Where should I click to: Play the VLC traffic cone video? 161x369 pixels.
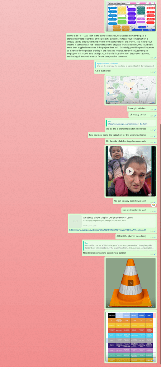[131, 283]
